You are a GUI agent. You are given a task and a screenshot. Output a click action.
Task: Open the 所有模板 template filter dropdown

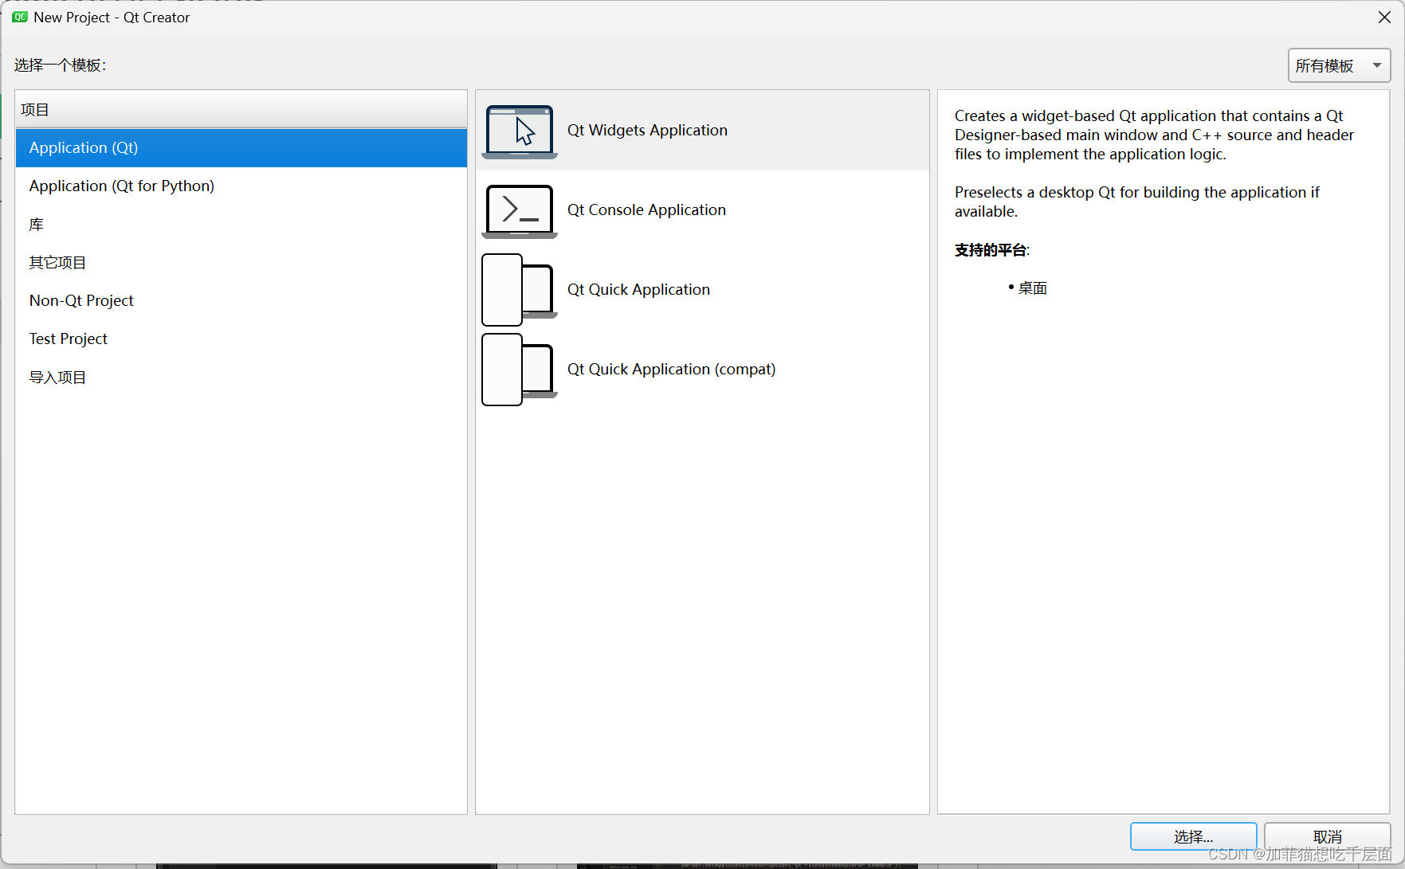tap(1339, 65)
